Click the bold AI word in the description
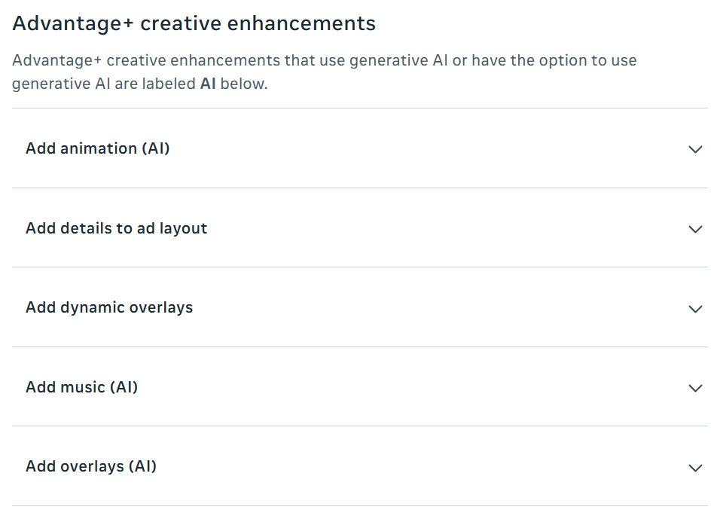Screen dimensions: 723x519 208,84
